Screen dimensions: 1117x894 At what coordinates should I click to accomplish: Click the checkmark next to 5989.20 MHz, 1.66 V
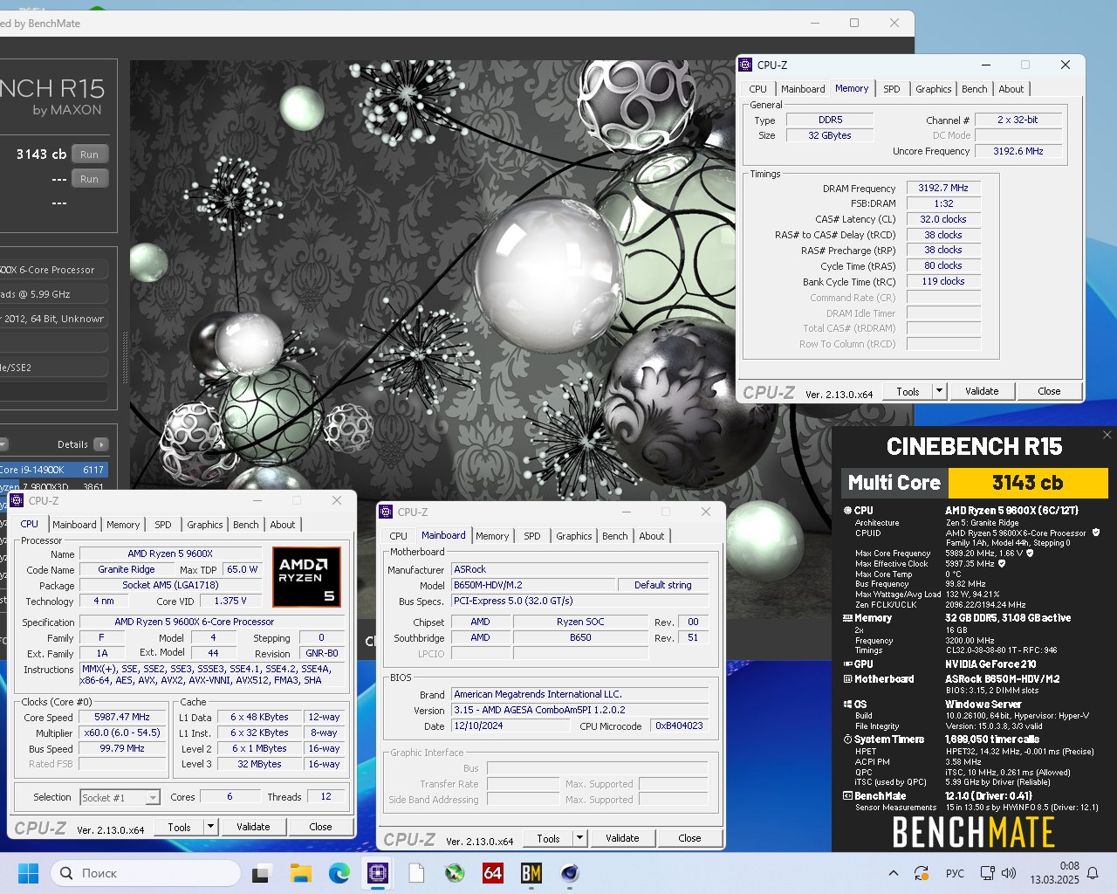(1030, 553)
